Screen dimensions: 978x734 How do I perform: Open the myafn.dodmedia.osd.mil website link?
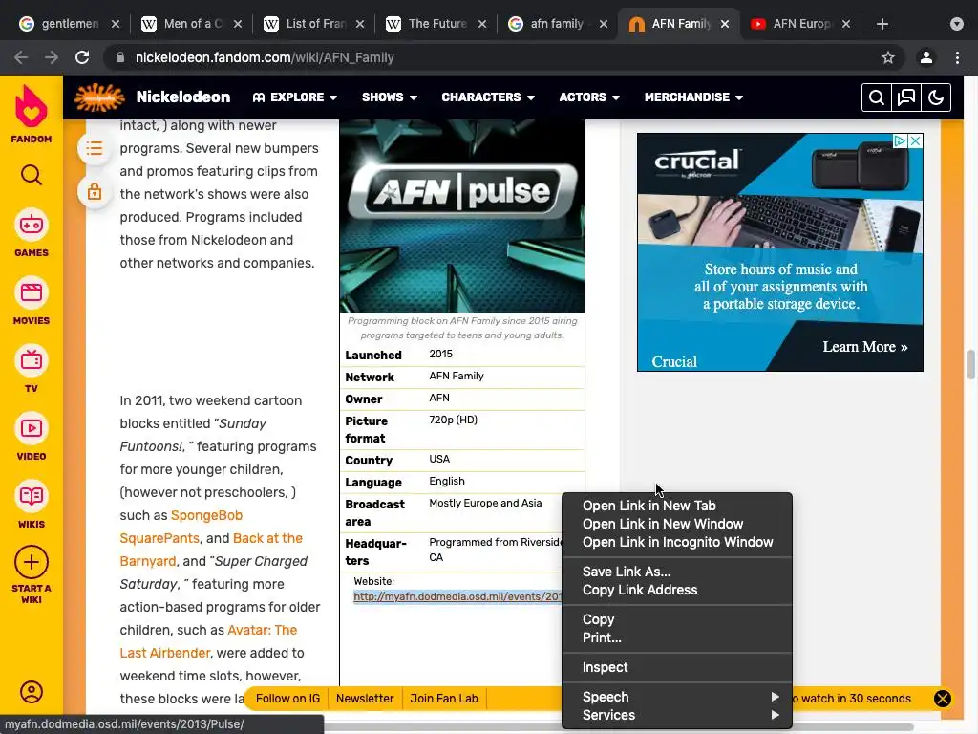point(457,596)
